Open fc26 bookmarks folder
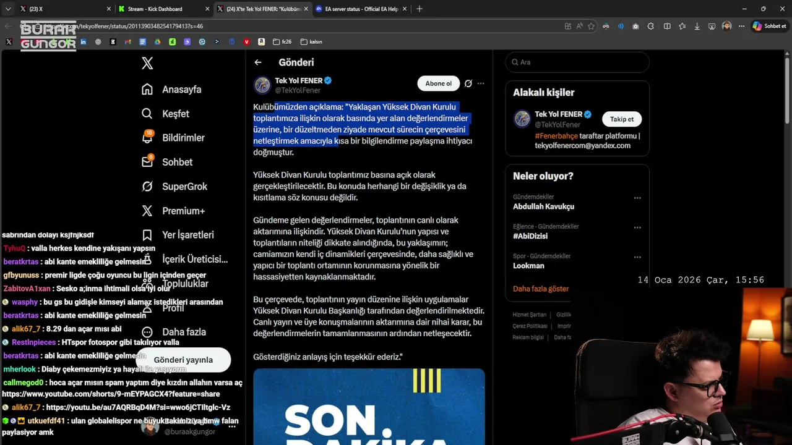This screenshot has width=792, height=445. coord(282,42)
